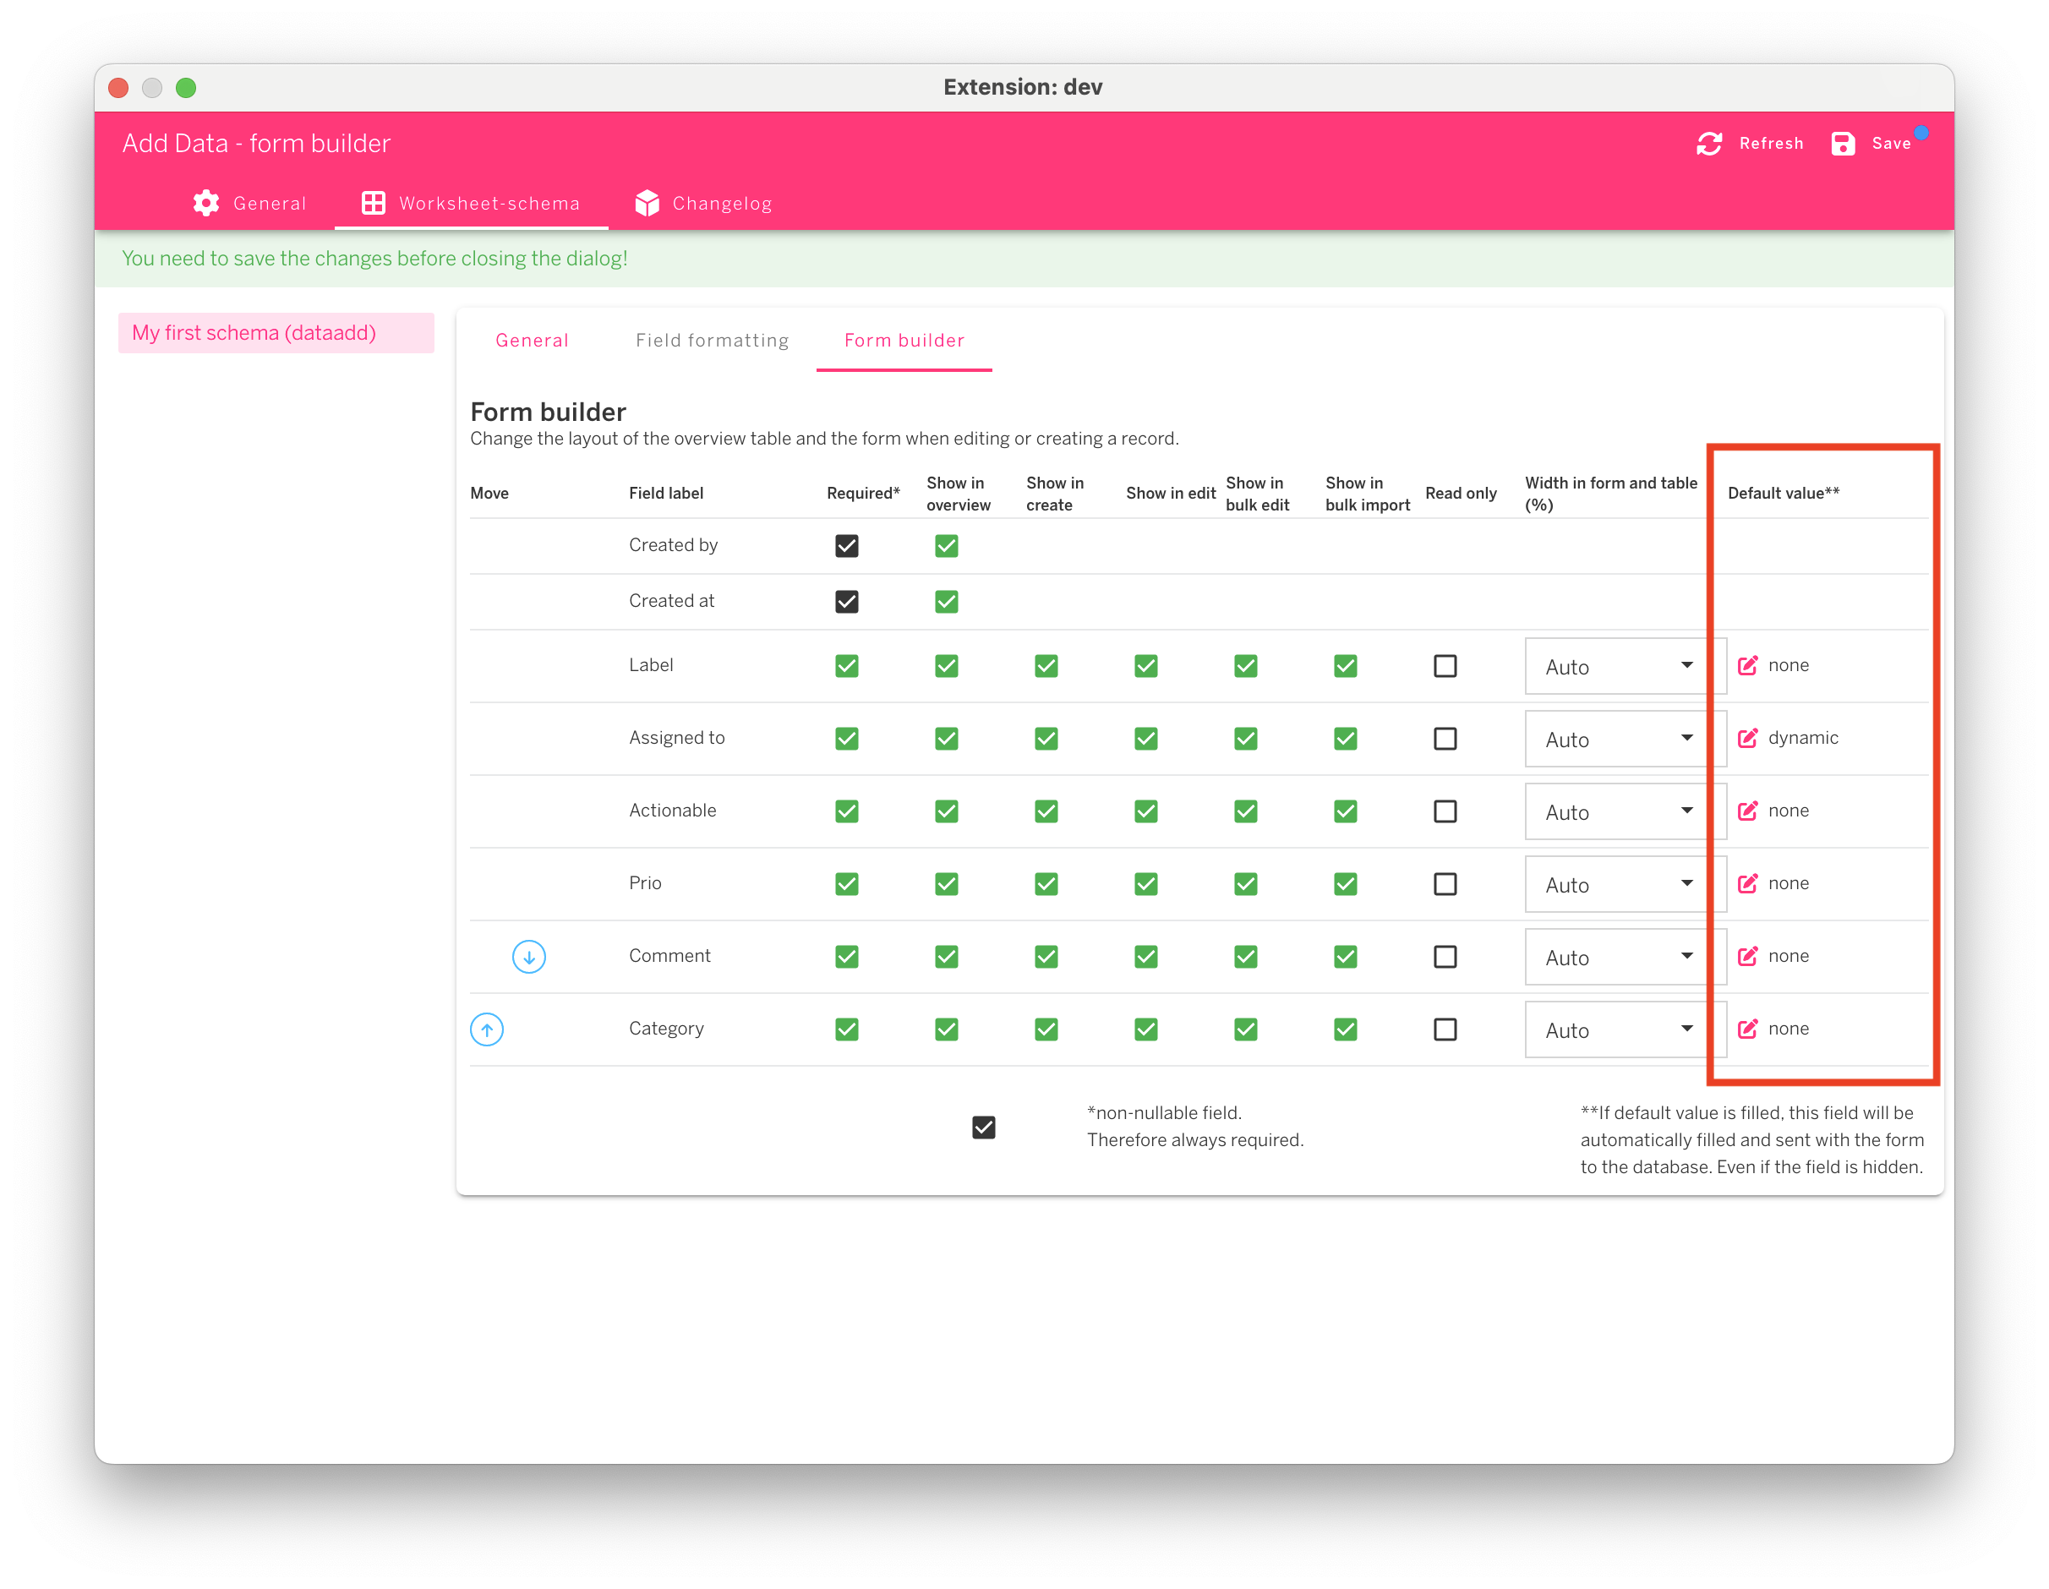Click the Save disk icon
Screen dimensions: 2049x1589
point(1842,144)
